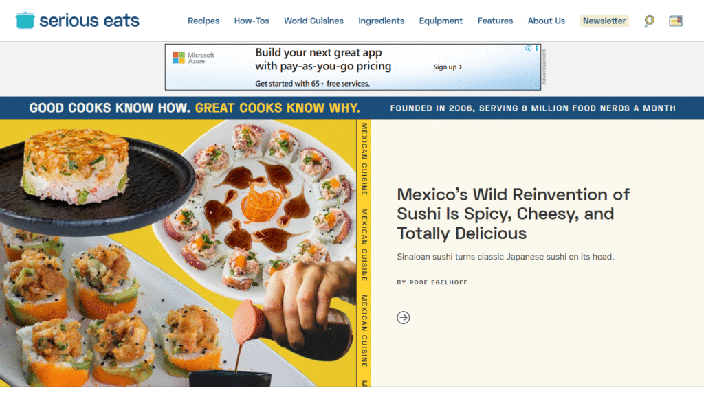Screen dimensions: 704x401
Task: Open the How-Tos menu
Action: 252,21
